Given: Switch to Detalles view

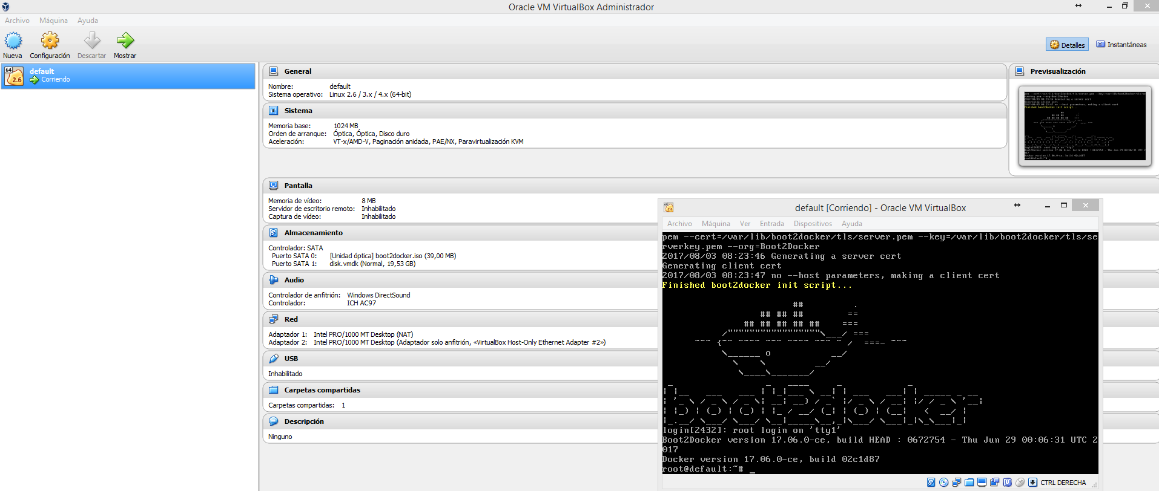Looking at the screenshot, I should 1067,45.
